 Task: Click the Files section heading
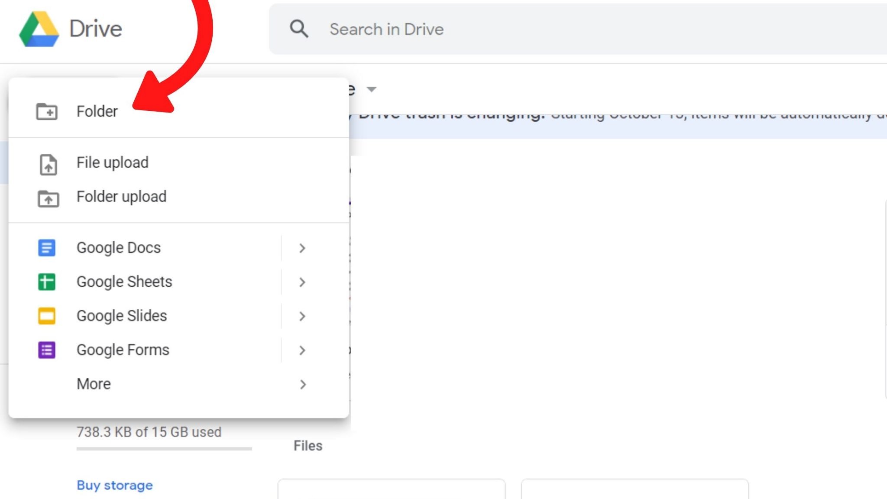pos(308,446)
